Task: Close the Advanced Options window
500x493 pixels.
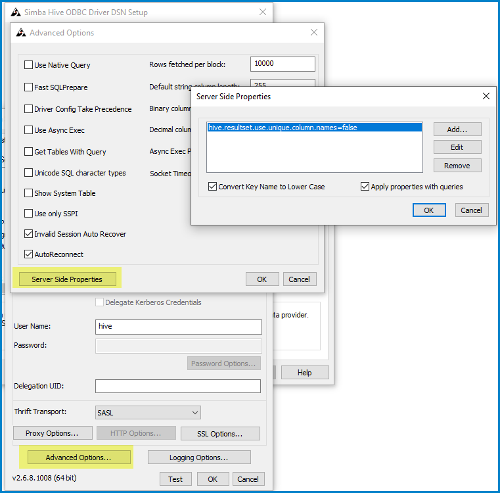Action: (314, 32)
